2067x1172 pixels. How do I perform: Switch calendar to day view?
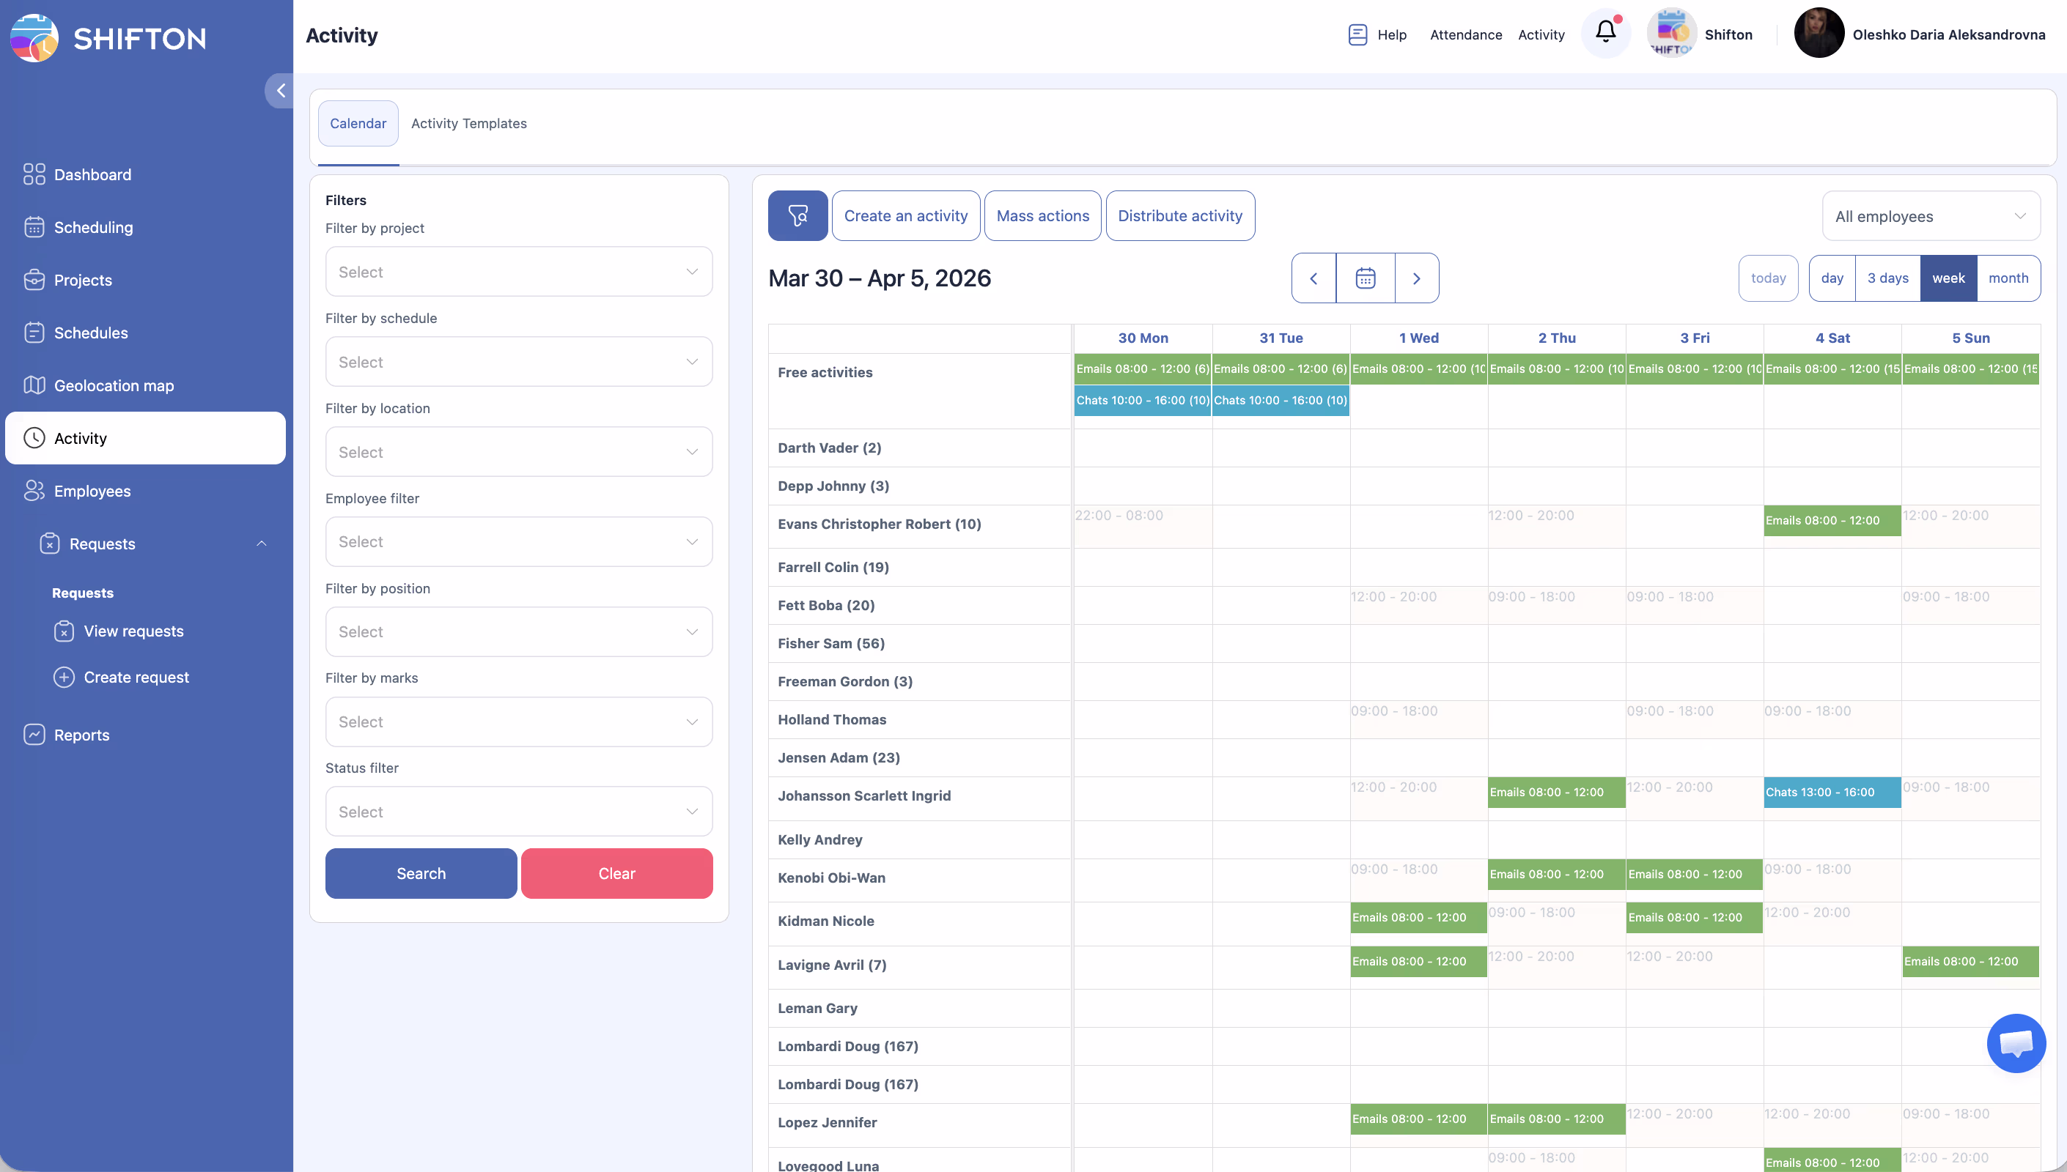point(1832,278)
